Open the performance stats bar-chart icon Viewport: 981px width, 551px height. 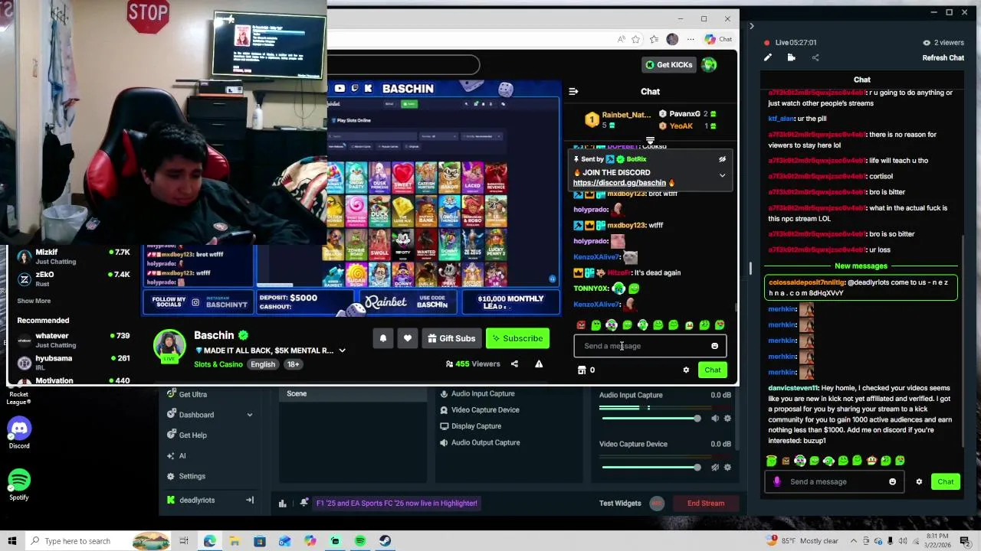point(283,504)
